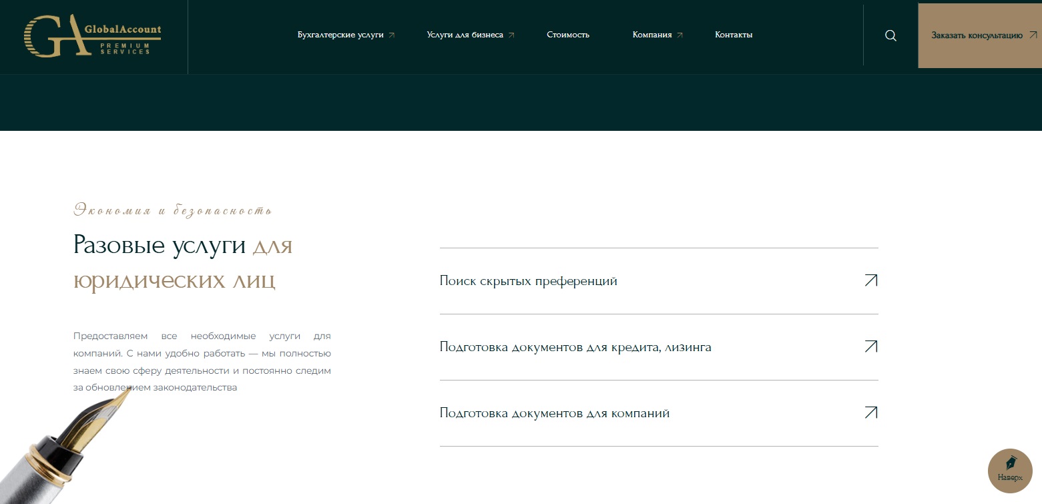Open the Стоимость menu item
Image resolution: width=1042 pixels, height=504 pixels.
568,35
